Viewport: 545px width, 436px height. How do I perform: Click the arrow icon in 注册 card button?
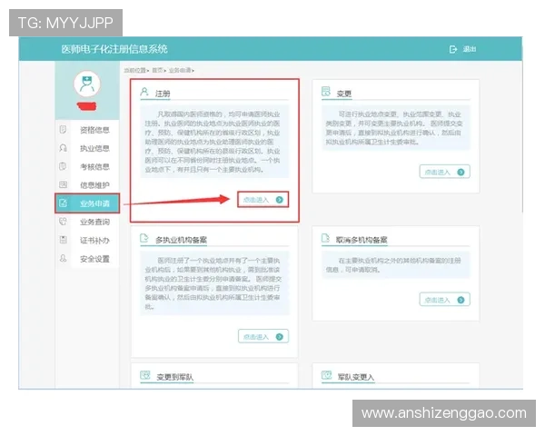[280, 200]
